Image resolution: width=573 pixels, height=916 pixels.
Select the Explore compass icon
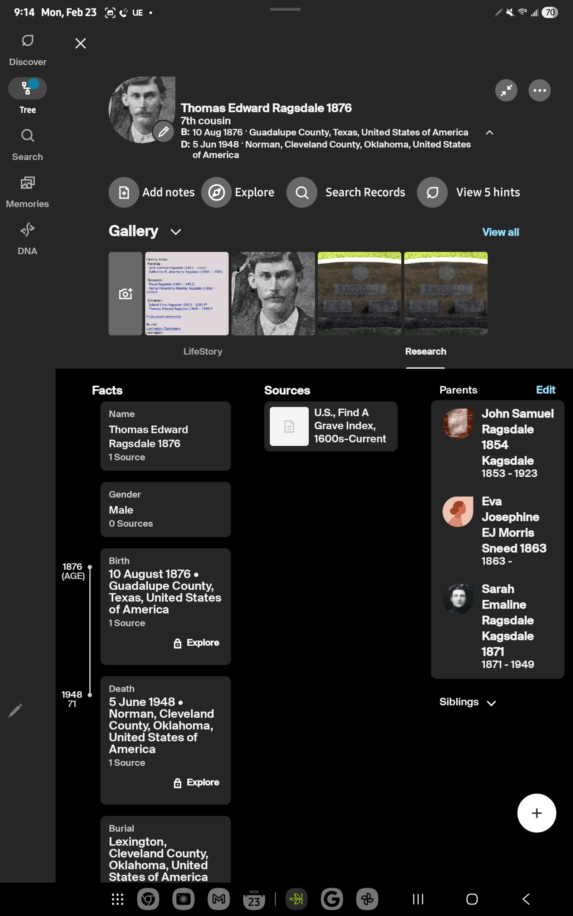[x=216, y=192]
